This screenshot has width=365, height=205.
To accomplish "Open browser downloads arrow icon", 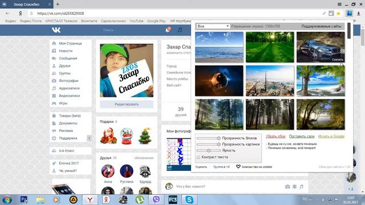I will point(359,14).
